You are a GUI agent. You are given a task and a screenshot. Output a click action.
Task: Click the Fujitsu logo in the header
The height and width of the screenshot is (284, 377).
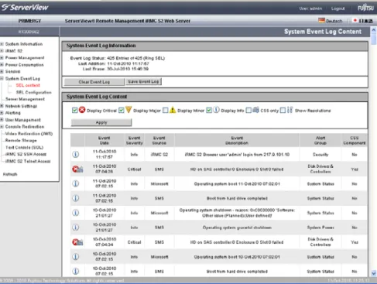point(365,9)
